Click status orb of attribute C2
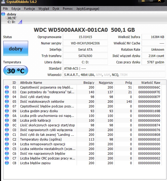This screenshot has width=167, height=181. pos(7,139)
